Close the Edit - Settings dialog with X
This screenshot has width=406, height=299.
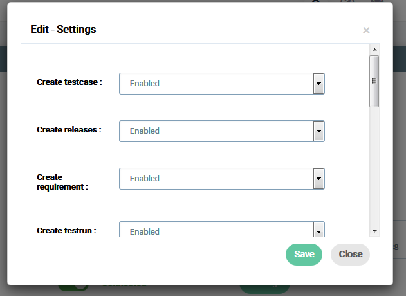coord(366,30)
